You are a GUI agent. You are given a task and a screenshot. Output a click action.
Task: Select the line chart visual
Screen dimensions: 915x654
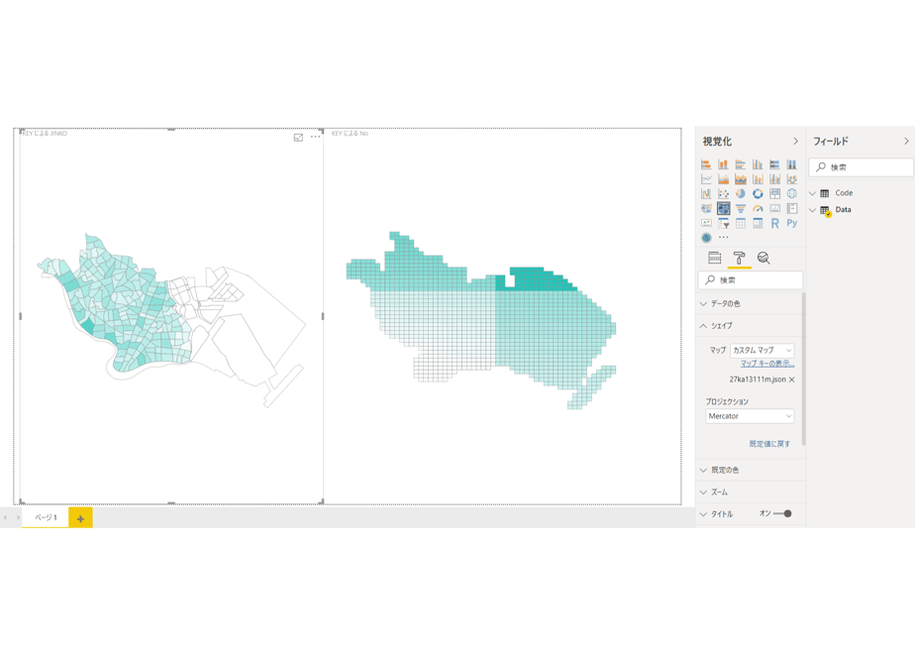click(706, 178)
